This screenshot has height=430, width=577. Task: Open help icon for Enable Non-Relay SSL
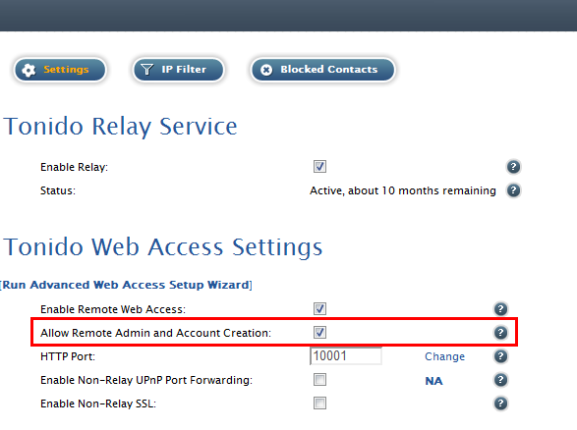click(x=500, y=403)
